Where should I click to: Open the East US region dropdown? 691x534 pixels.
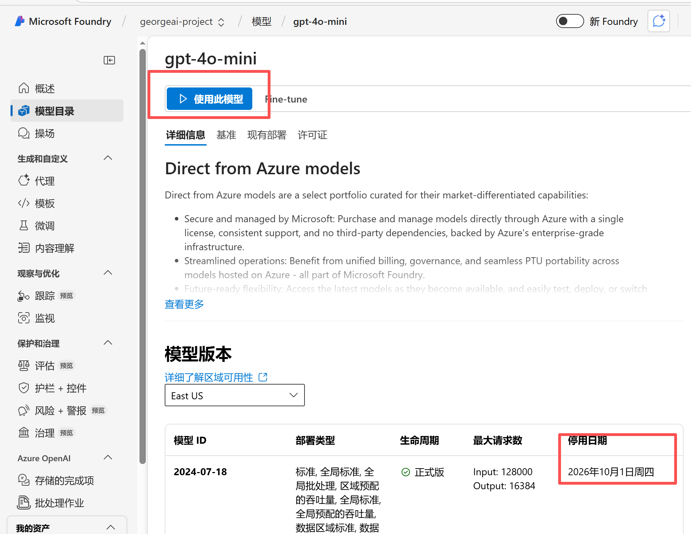point(234,395)
